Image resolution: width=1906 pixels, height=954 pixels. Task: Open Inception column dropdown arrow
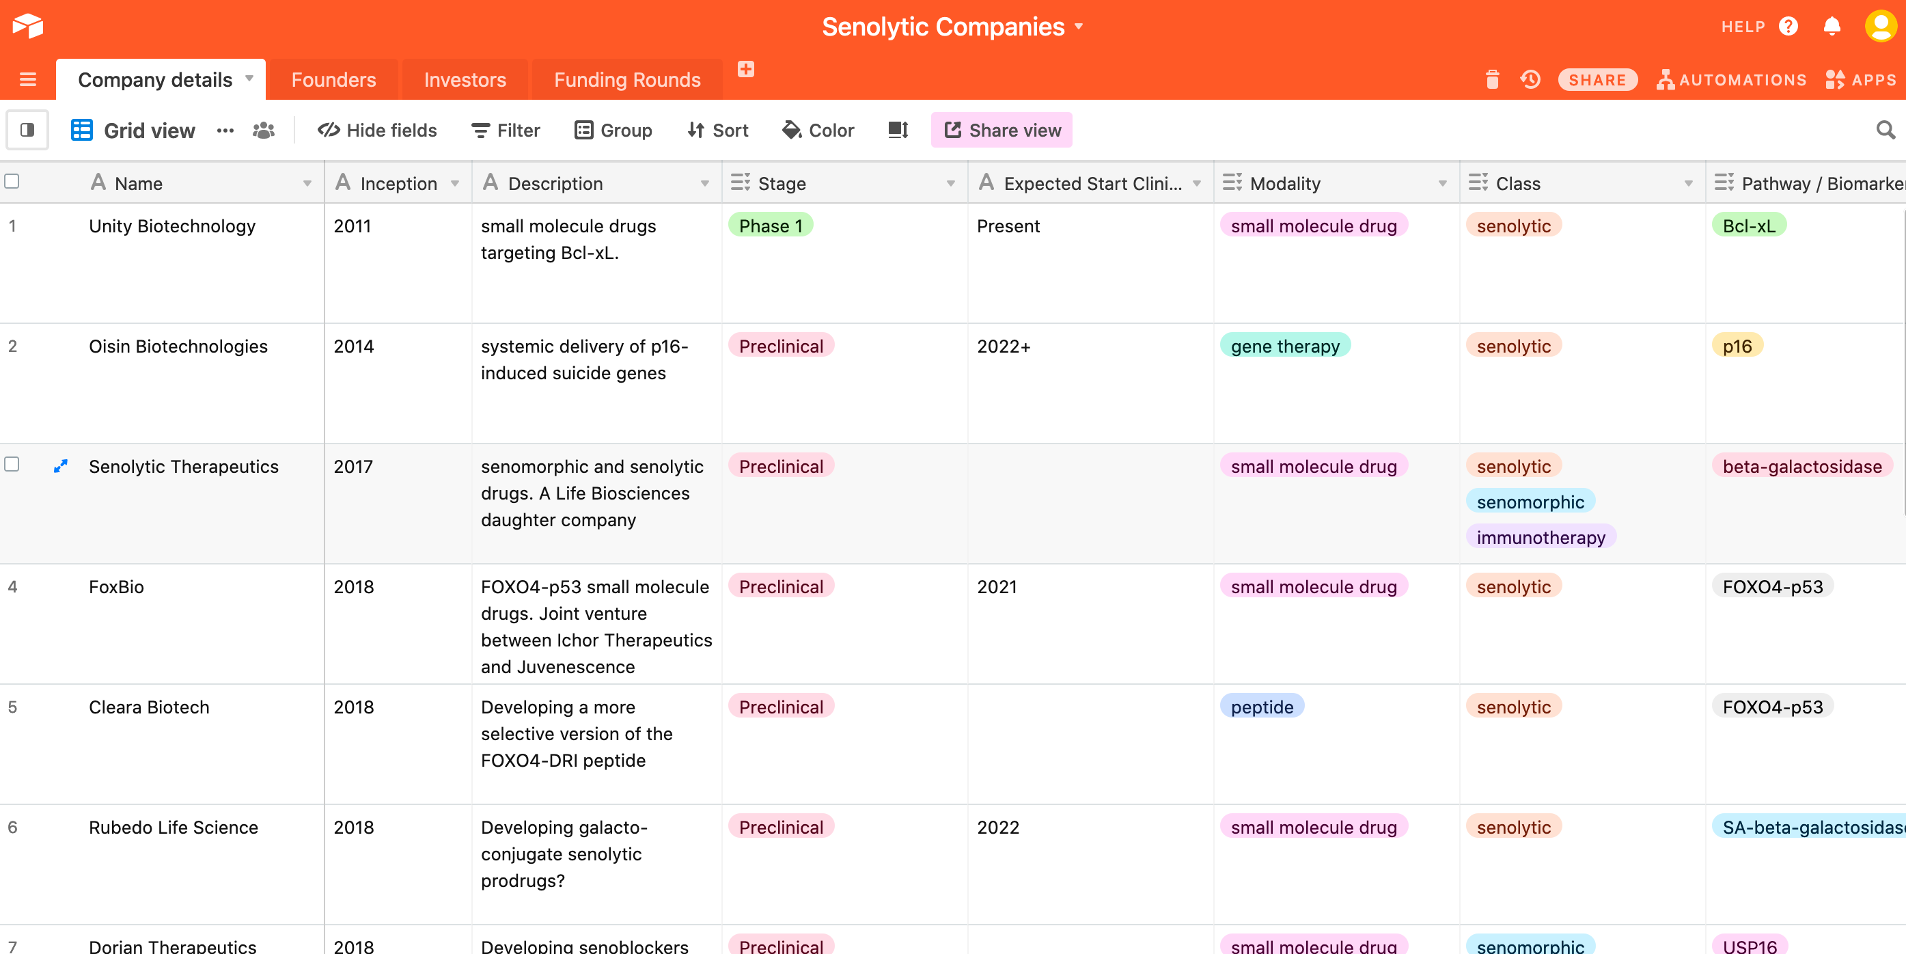click(x=455, y=184)
